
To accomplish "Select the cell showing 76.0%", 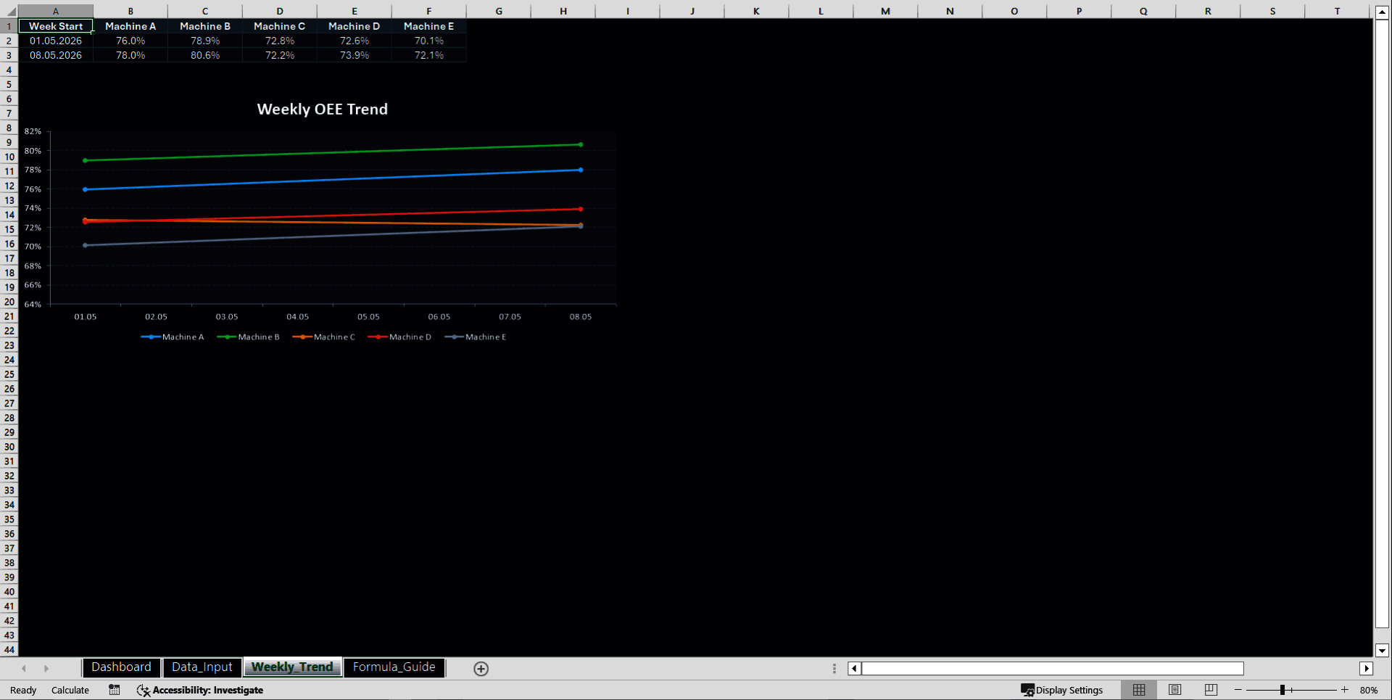I will click(x=130, y=41).
